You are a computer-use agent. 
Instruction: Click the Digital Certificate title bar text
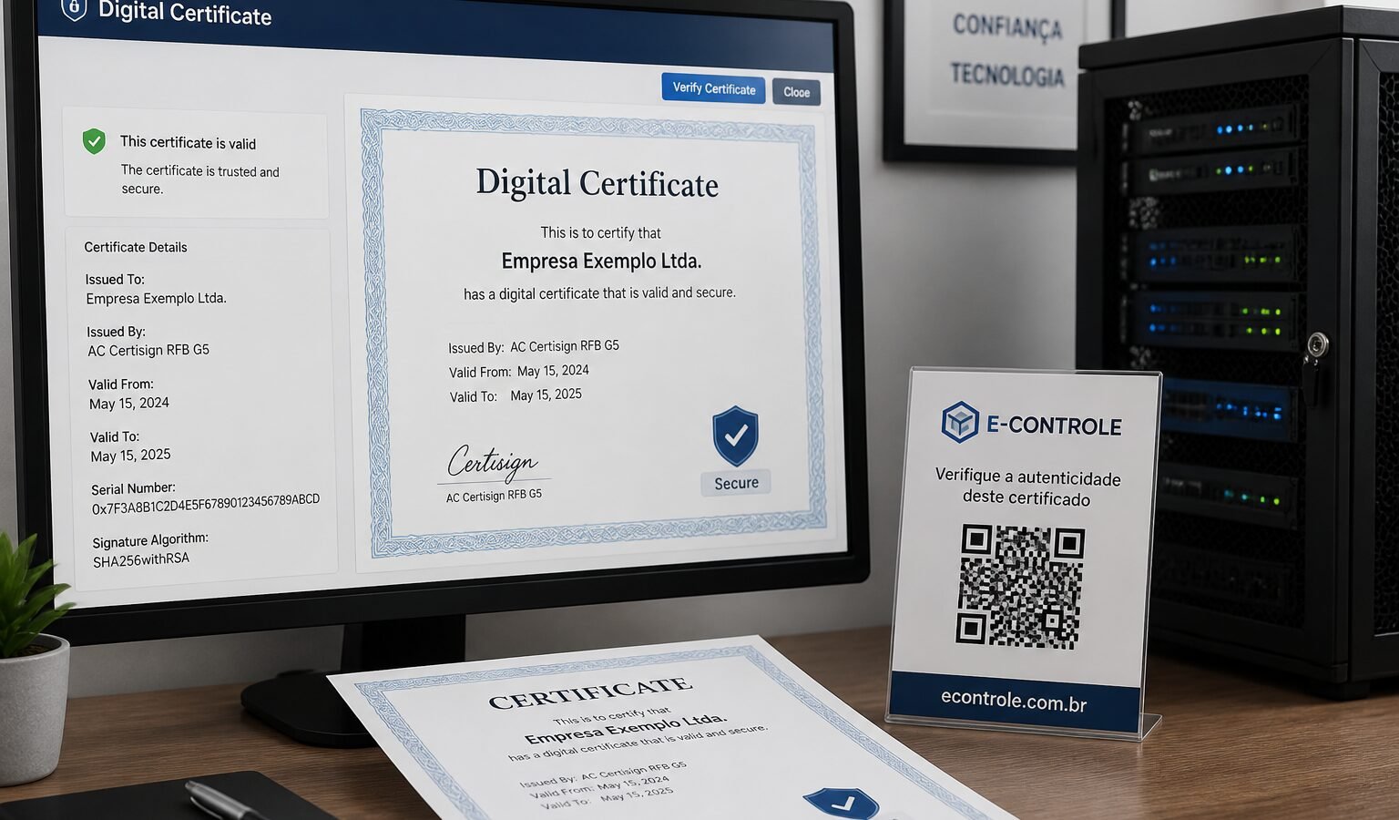185,13
